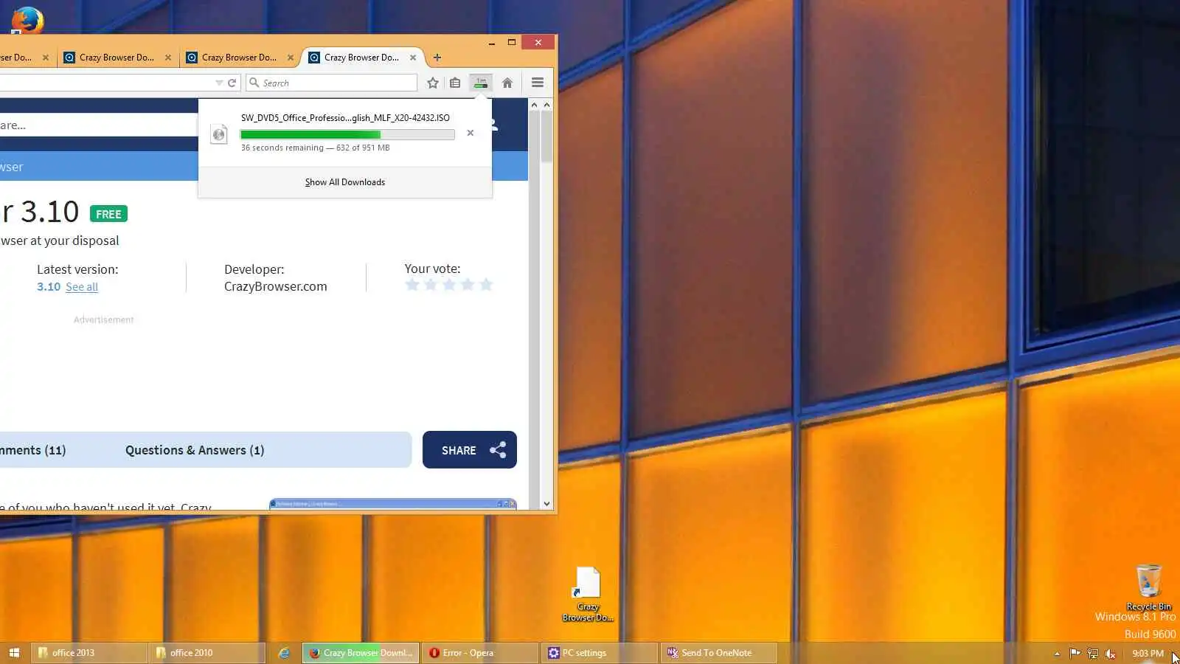Switch to Error - Opera taskbar button
Viewport: 1180px width, 664px height.
click(479, 653)
